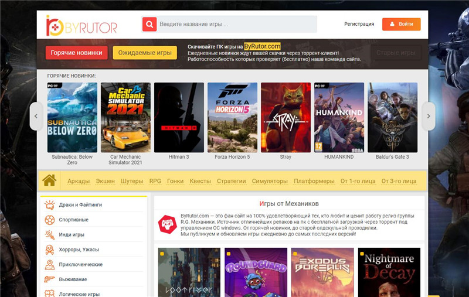
Task: Open the RPG category
Action: pyautogui.click(x=155, y=181)
